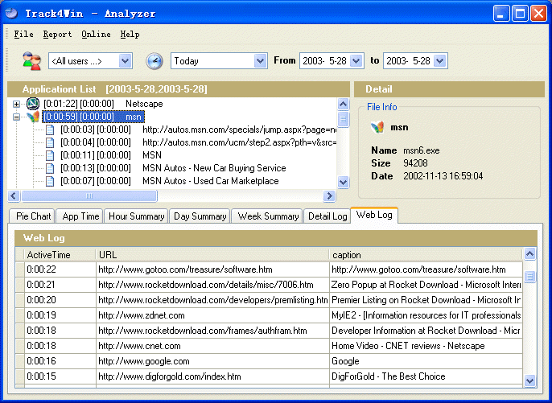The width and height of the screenshot is (552, 403).
Task: Switch to the Detail Log tab
Action: point(327,216)
